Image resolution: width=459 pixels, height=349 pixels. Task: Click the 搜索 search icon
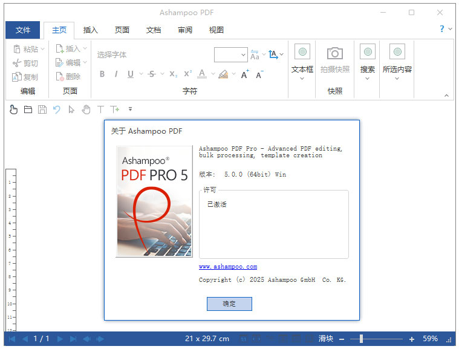[368, 52]
